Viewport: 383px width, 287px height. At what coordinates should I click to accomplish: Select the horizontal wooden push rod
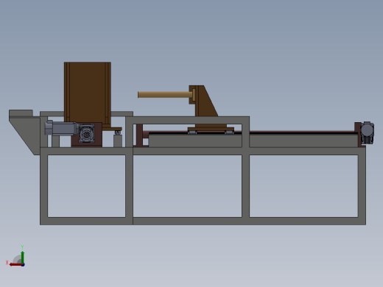[165, 95]
